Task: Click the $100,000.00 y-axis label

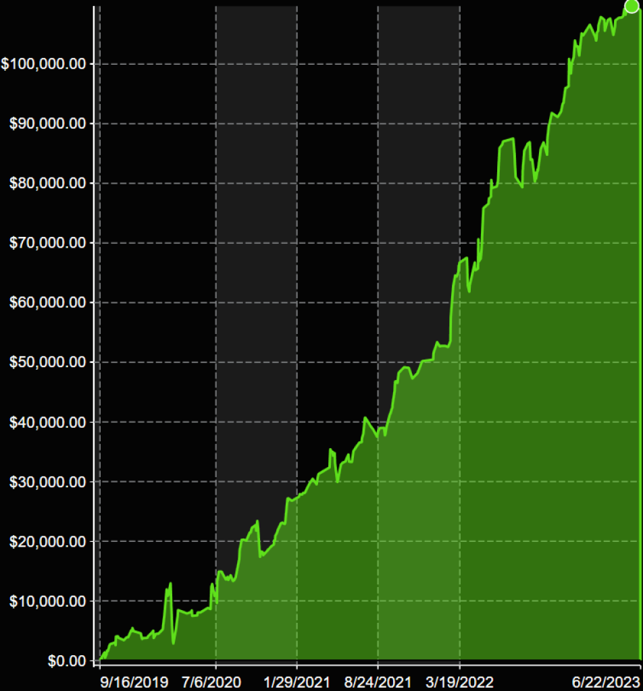Action: click(x=45, y=64)
